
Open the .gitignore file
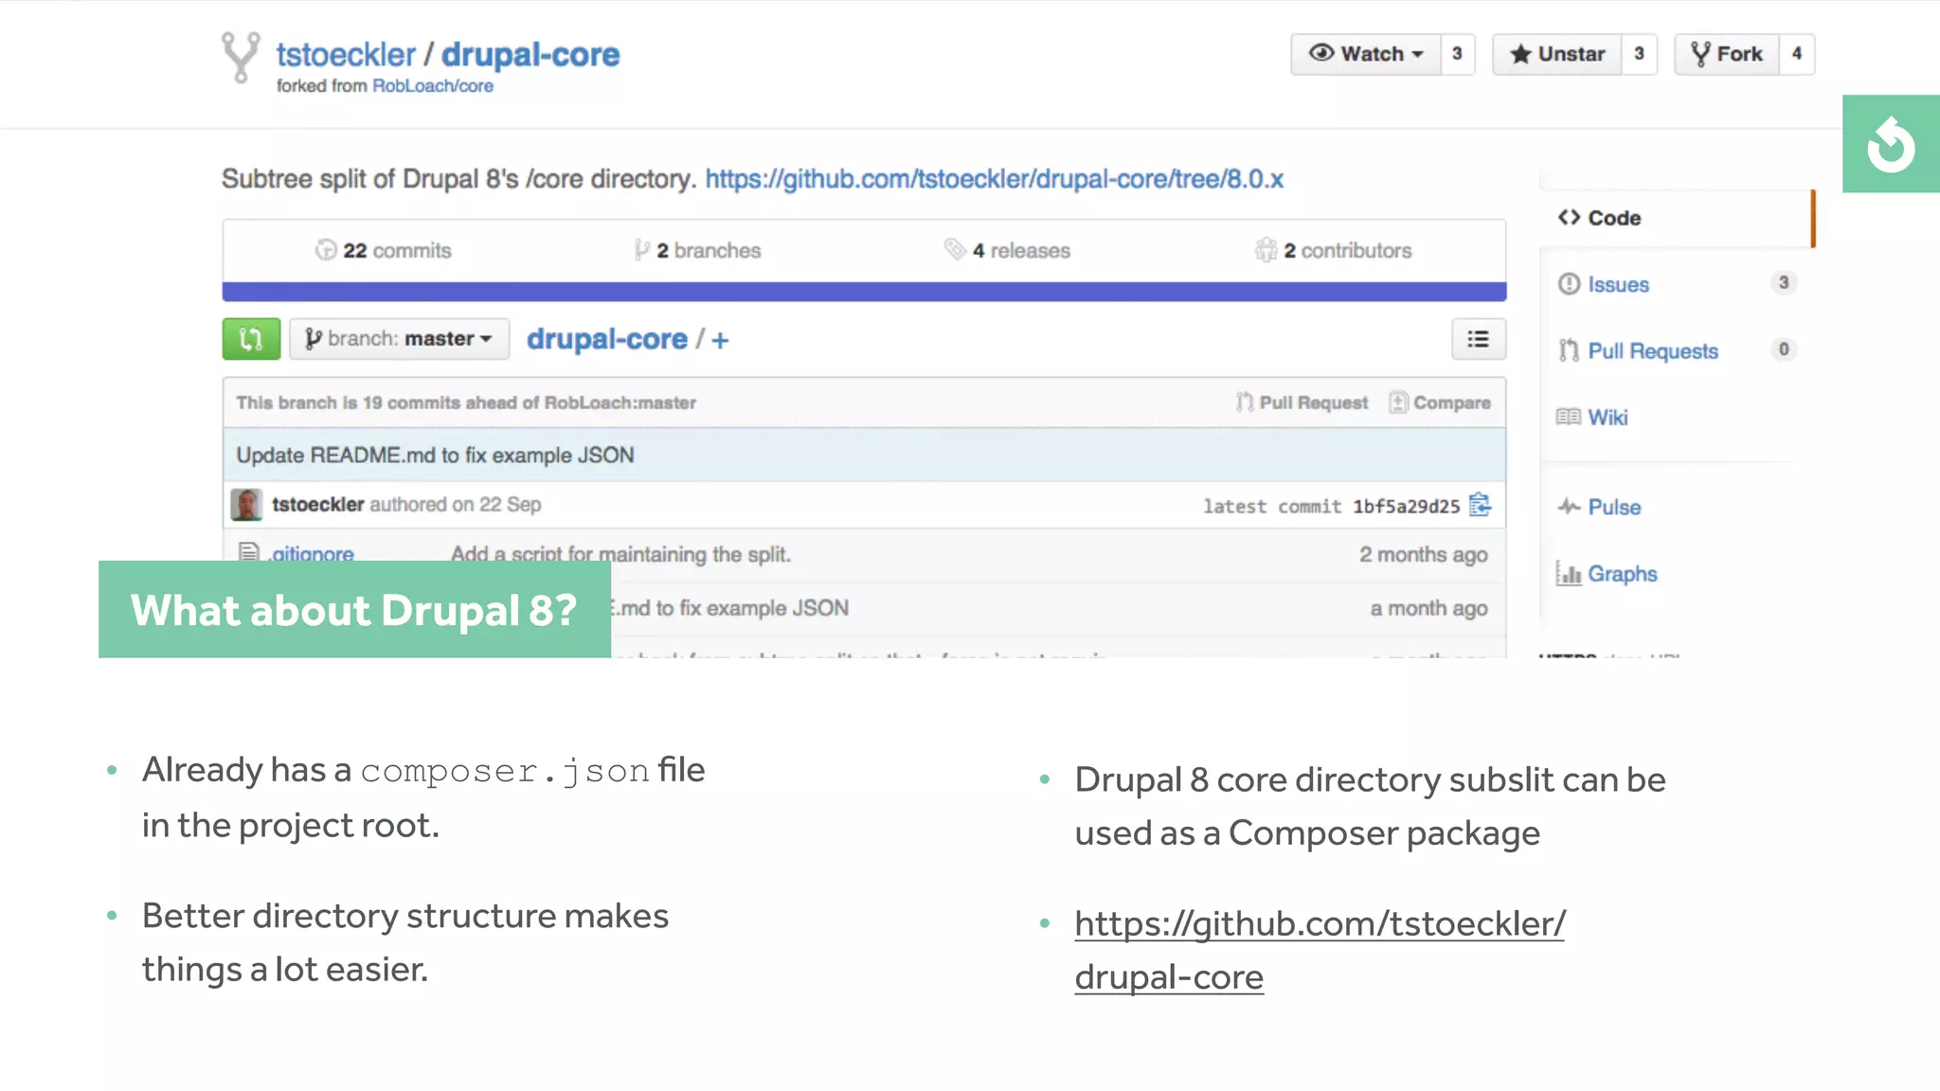click(311, 553)
